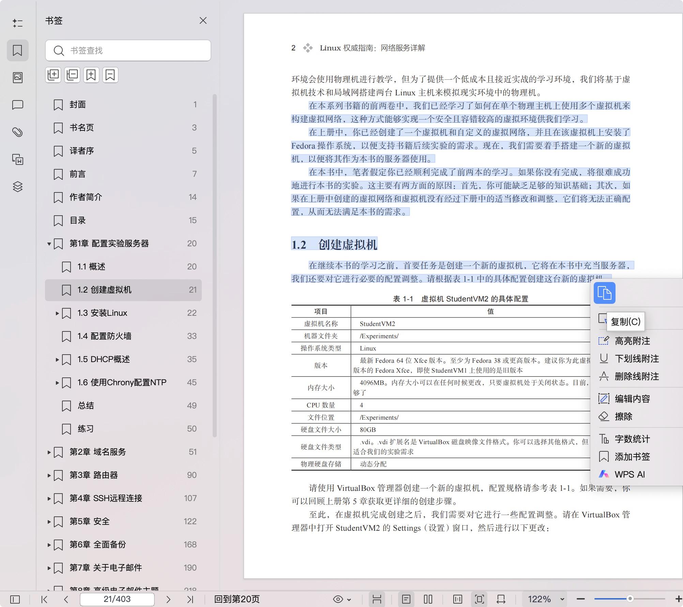Click the PDF to Word export icon
This screenshot has width=683, height=607.
point(17,159)
